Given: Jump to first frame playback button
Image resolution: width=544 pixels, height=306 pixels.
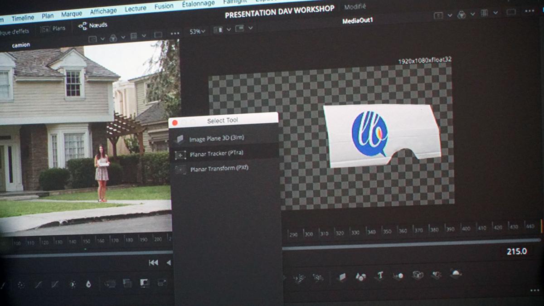Looking at the screenshot, I should tap(154, 262).
